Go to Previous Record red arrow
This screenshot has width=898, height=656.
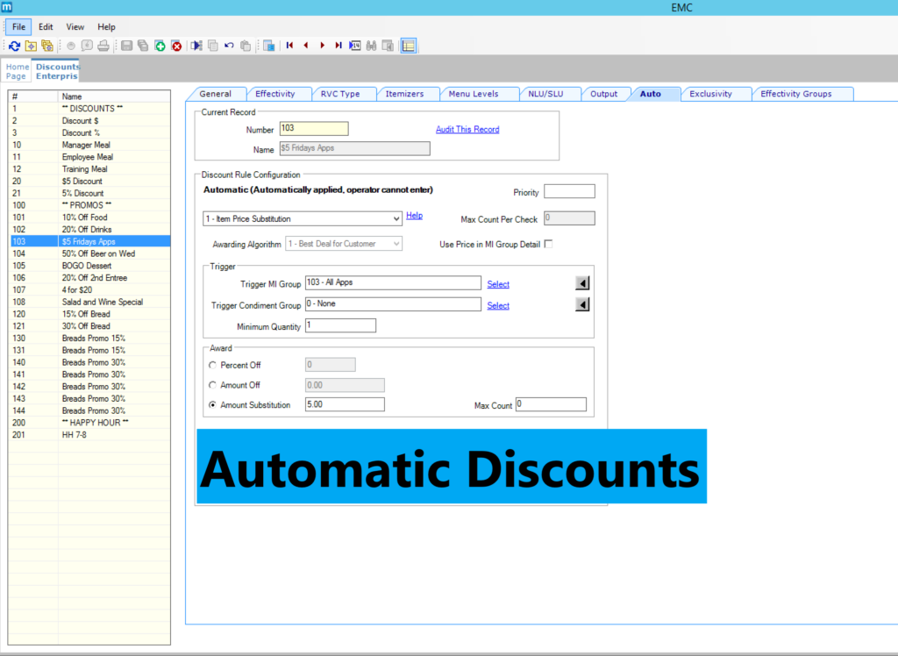[306, 46]
